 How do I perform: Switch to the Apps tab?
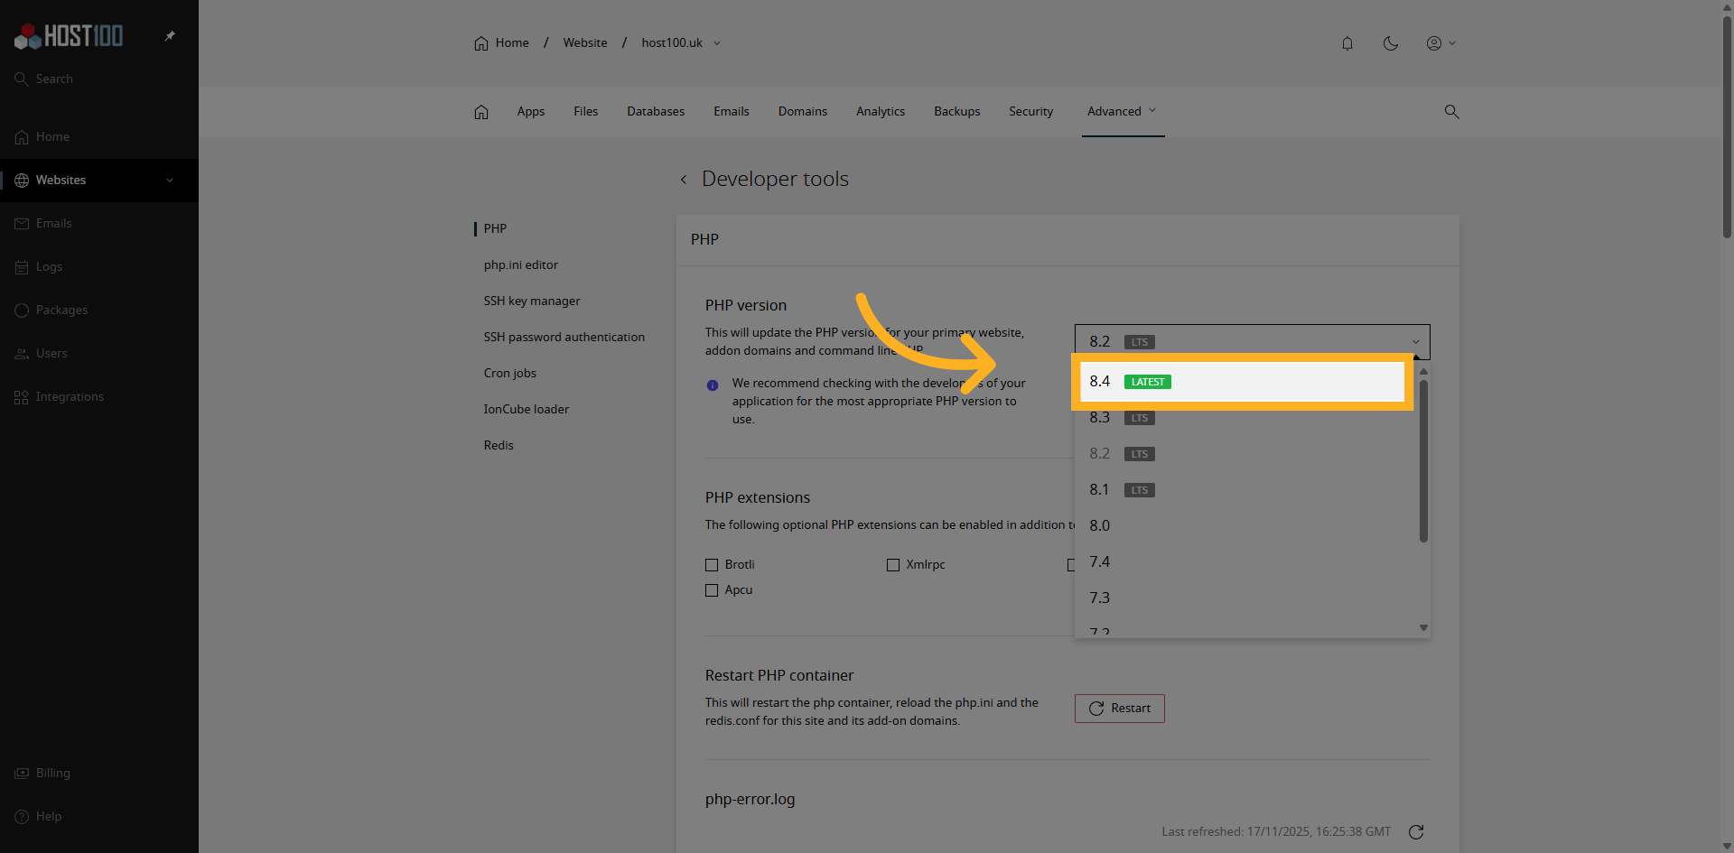click(531, 112)
